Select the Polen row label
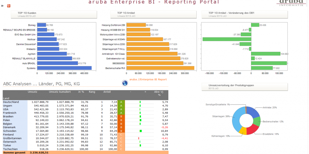 point(7,120)
